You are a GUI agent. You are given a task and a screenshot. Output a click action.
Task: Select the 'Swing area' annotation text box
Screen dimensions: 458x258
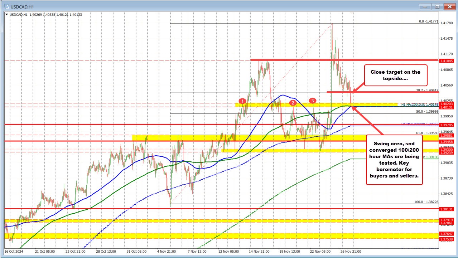394,159
